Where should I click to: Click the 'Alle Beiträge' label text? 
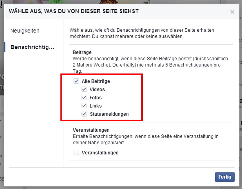click(x=96, y=81)
